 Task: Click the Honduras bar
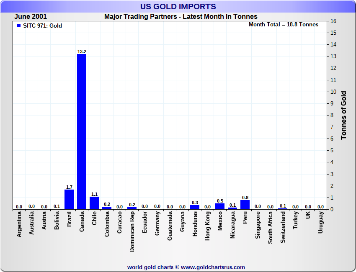pyautogui.click(x=195, y=207)
